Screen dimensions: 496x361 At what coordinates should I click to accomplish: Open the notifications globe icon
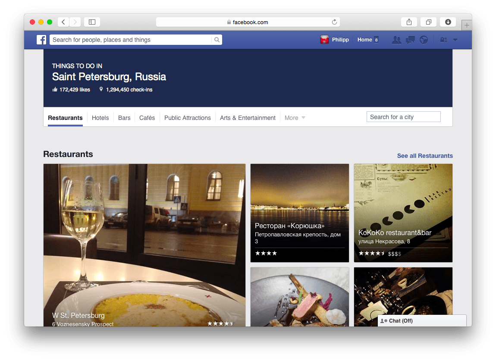424,40
